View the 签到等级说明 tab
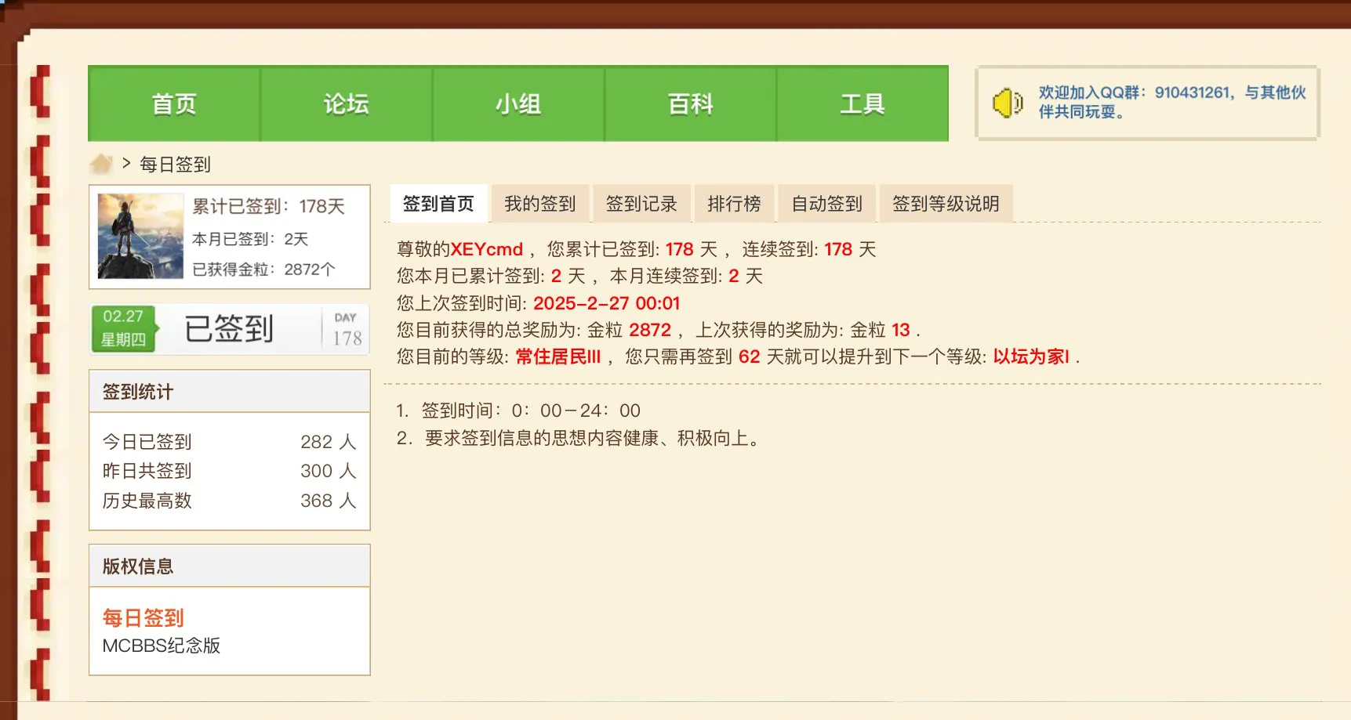Screen dimensions: 1351x720 946,203
